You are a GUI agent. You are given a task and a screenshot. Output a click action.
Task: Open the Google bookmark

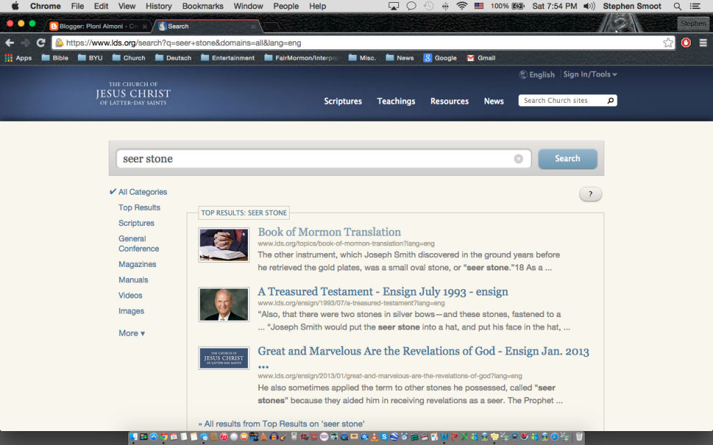pos(440,58)
